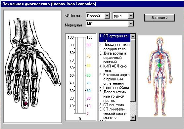Choose 6. Цистерна Хили from the list

115,88
